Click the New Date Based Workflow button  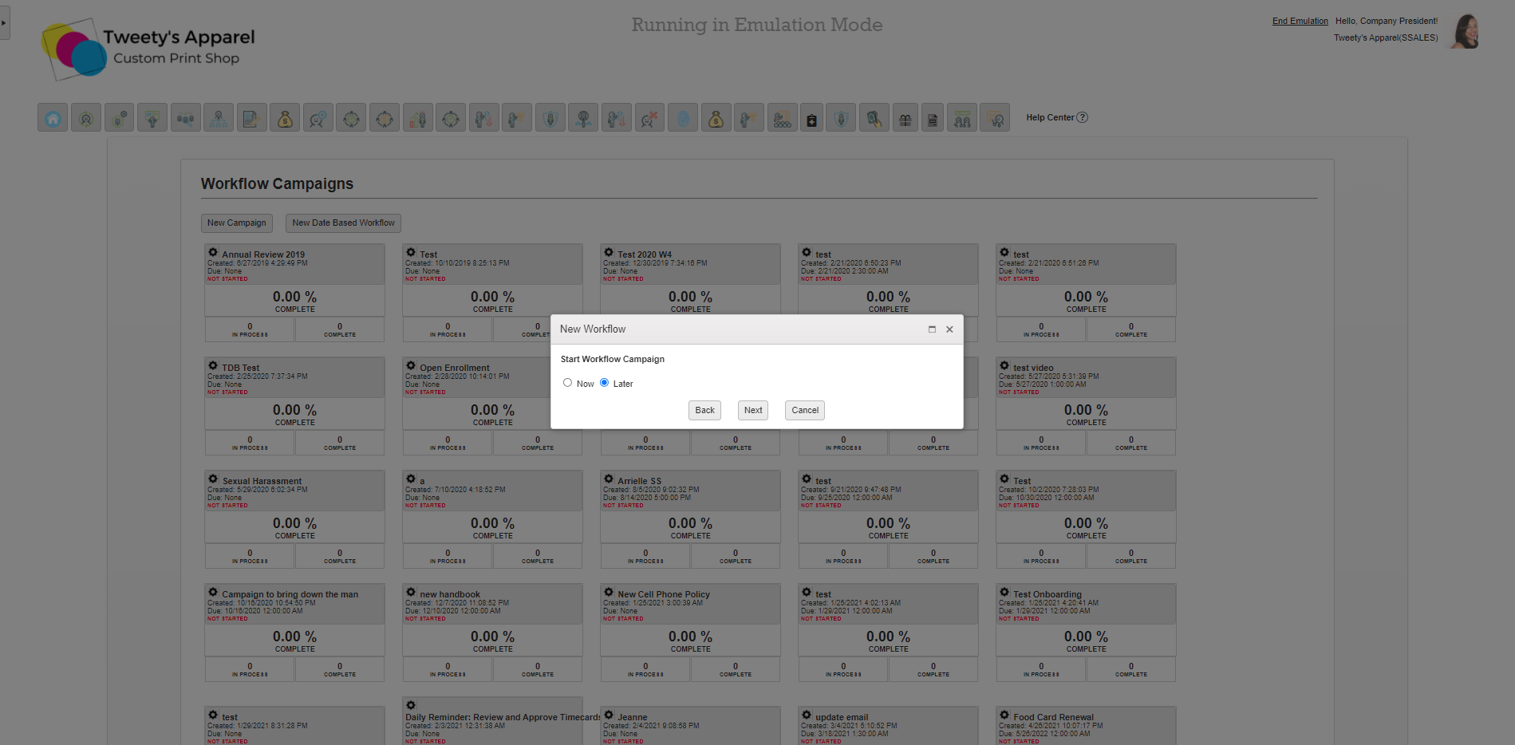(343, 223)
